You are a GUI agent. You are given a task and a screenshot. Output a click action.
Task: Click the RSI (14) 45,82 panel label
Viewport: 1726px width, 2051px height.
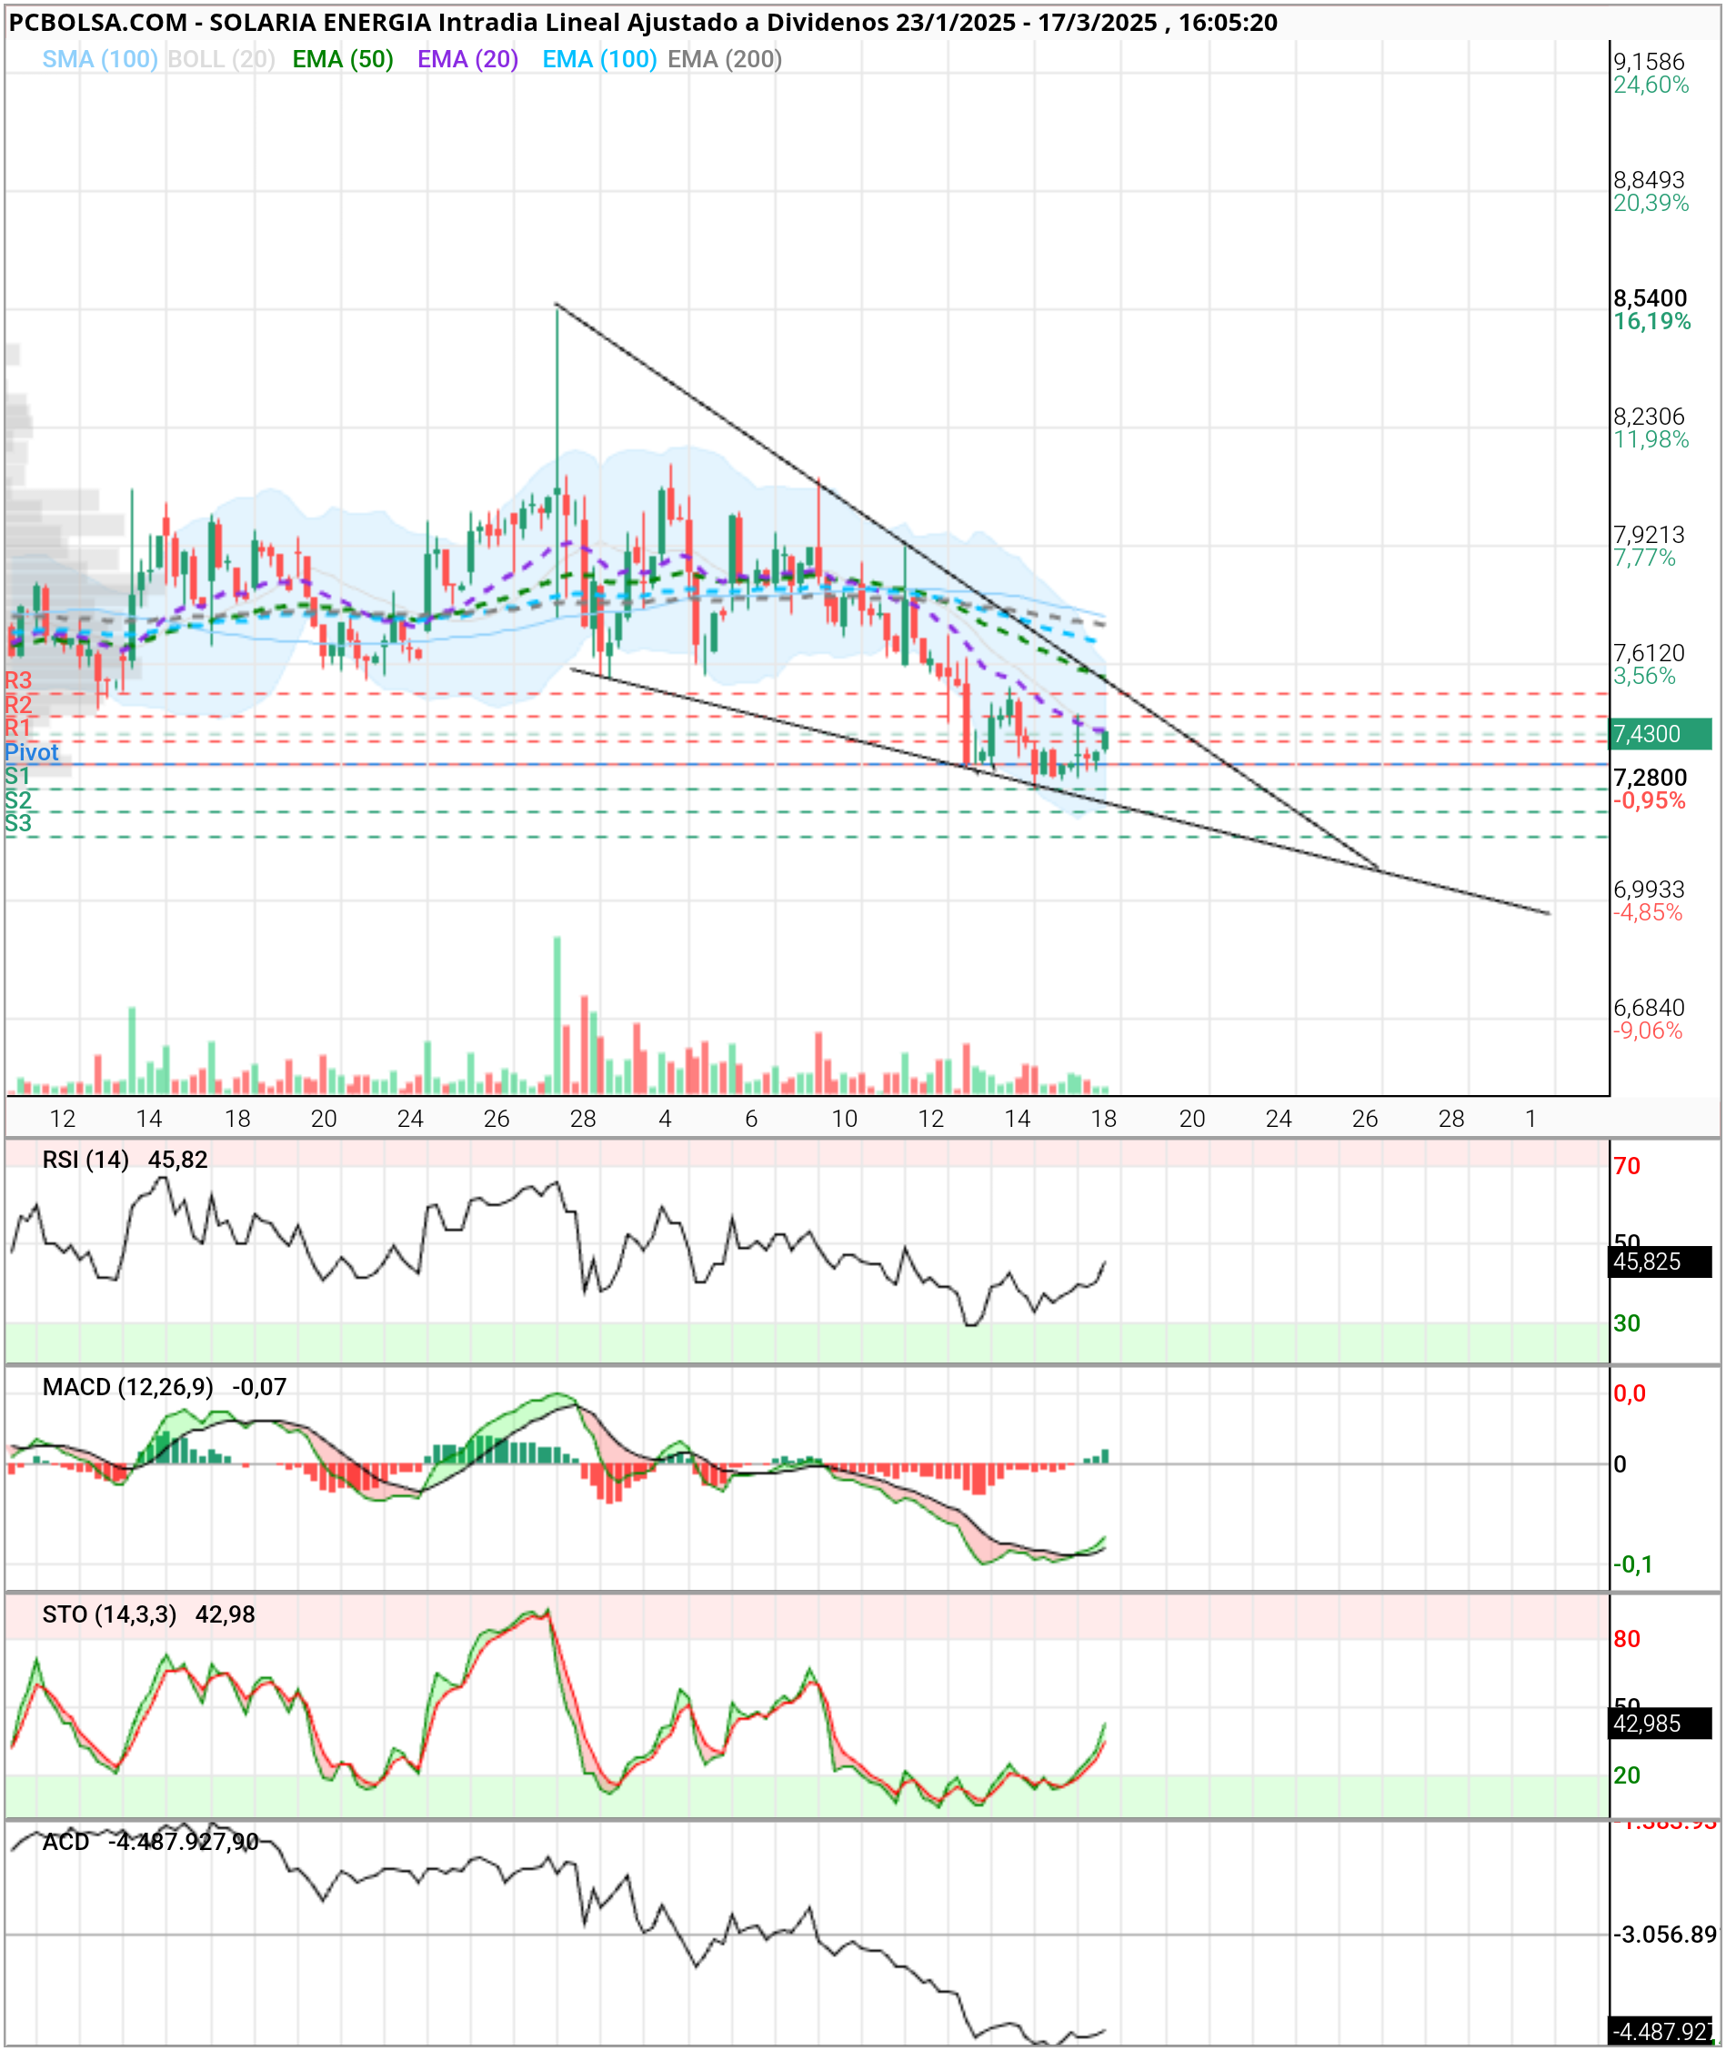click(125, 1160)
